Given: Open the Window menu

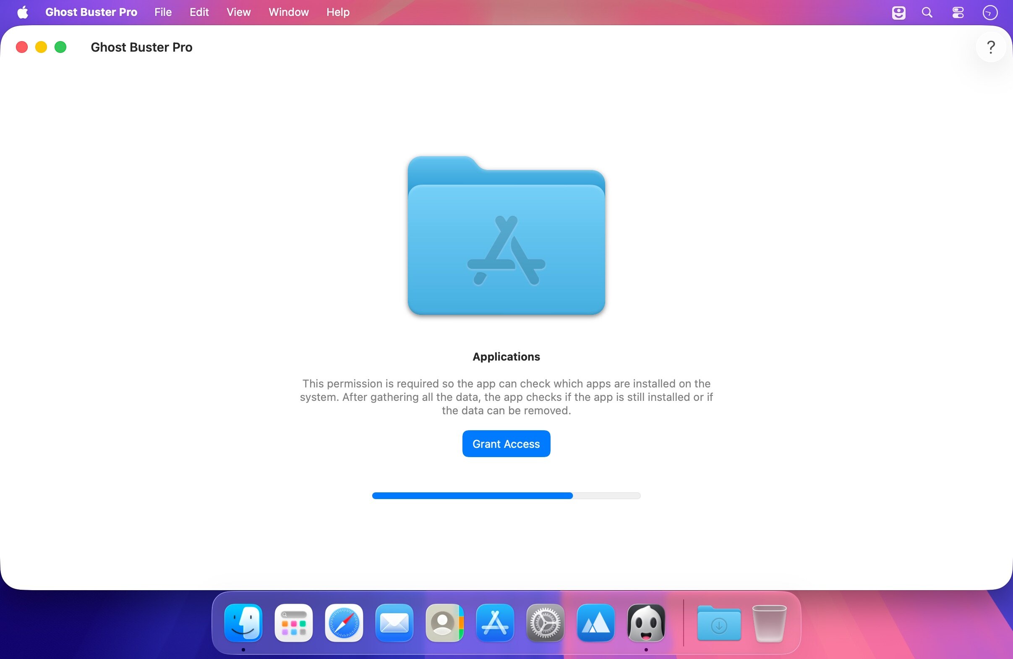Looking at the screenshot, I should coord(289,12).
